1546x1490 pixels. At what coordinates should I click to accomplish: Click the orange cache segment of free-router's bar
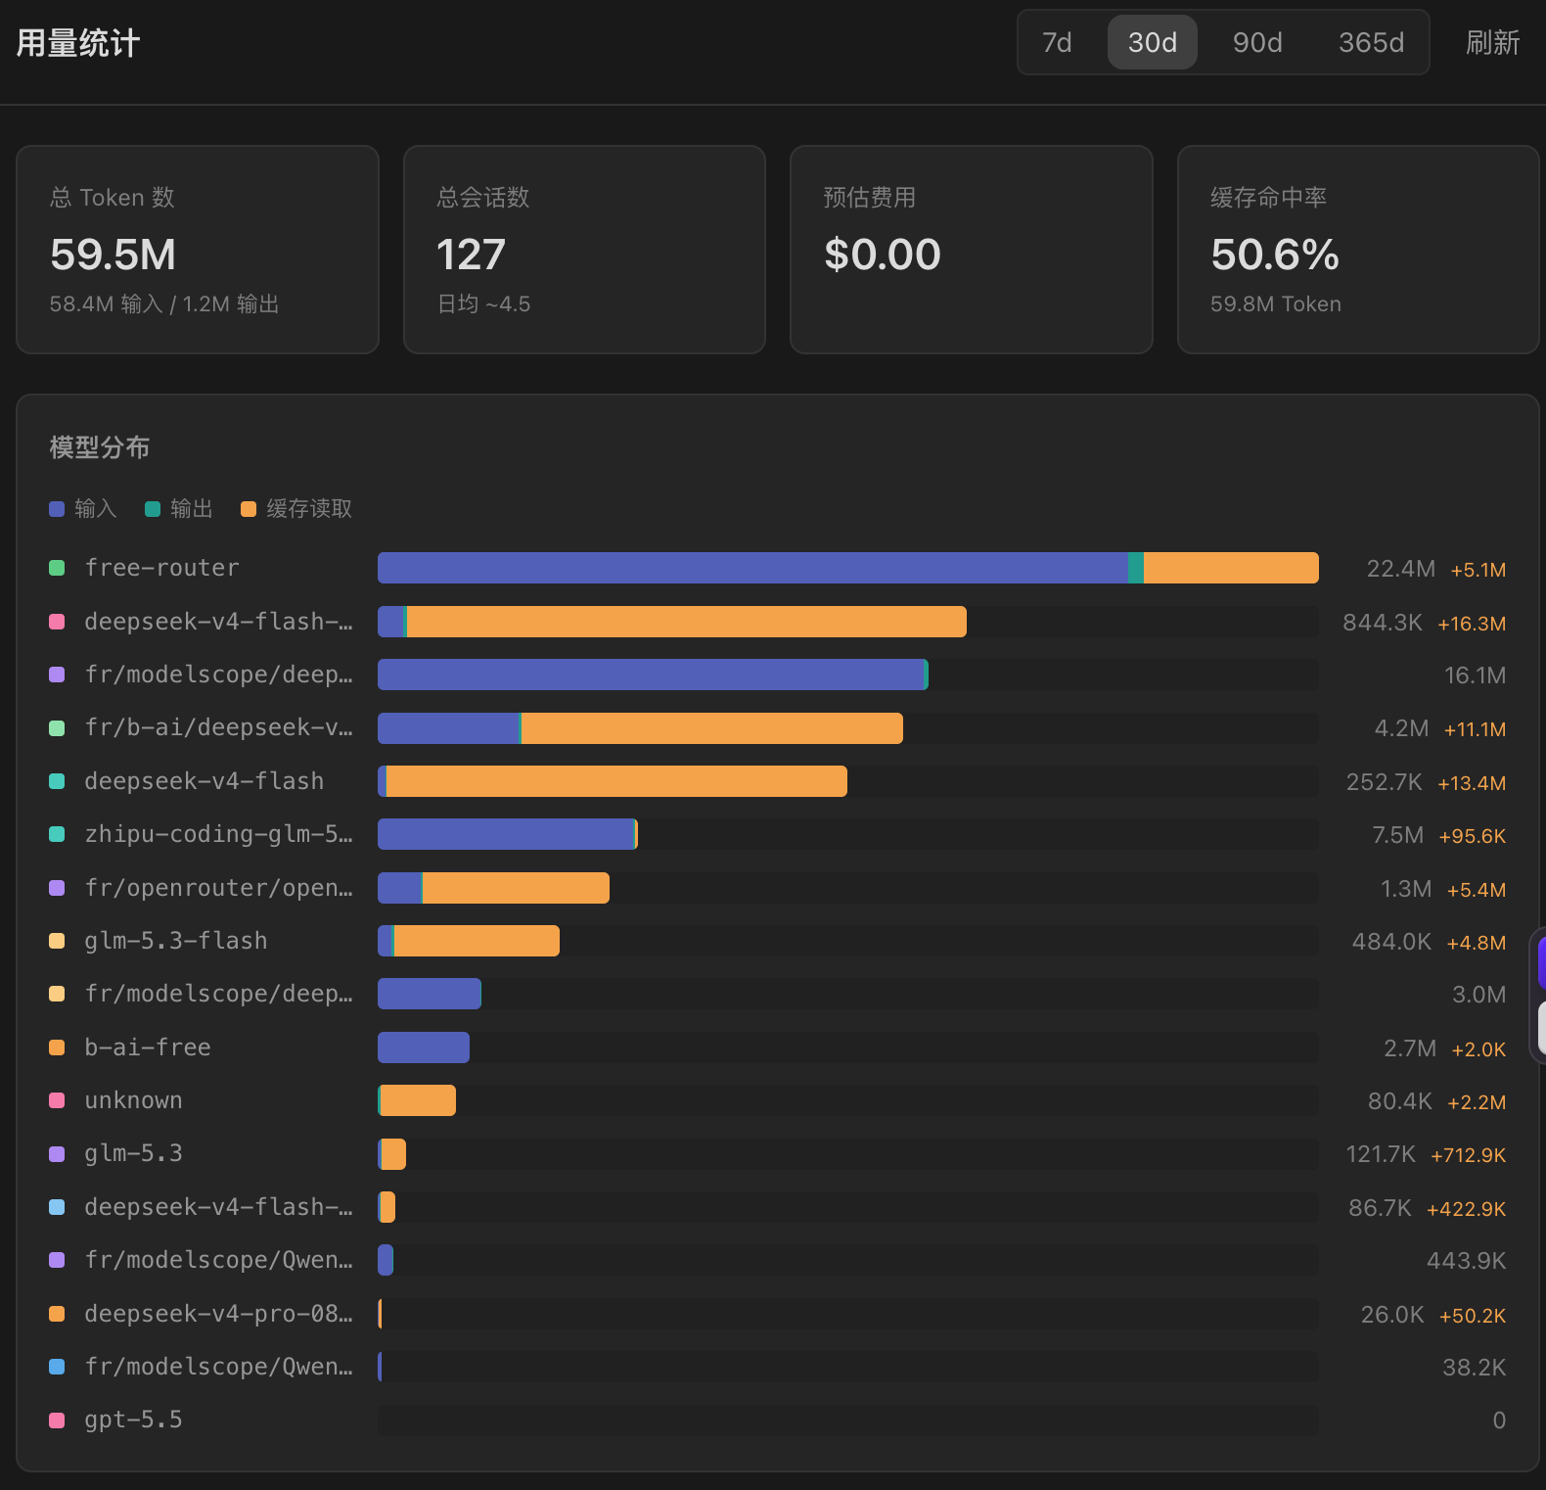tap(1231, 568)
